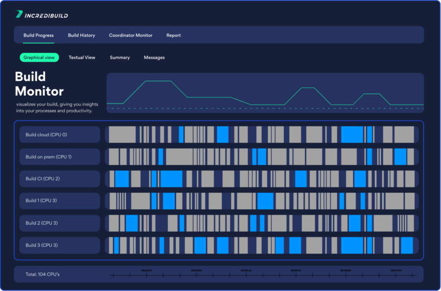Viewport: 441px width, 291px height.
Task: Select the Build cloud (CPU 0) row label
Action: click(59, 135)
